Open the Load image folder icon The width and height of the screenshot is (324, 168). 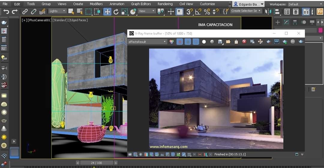pos(228,42)
